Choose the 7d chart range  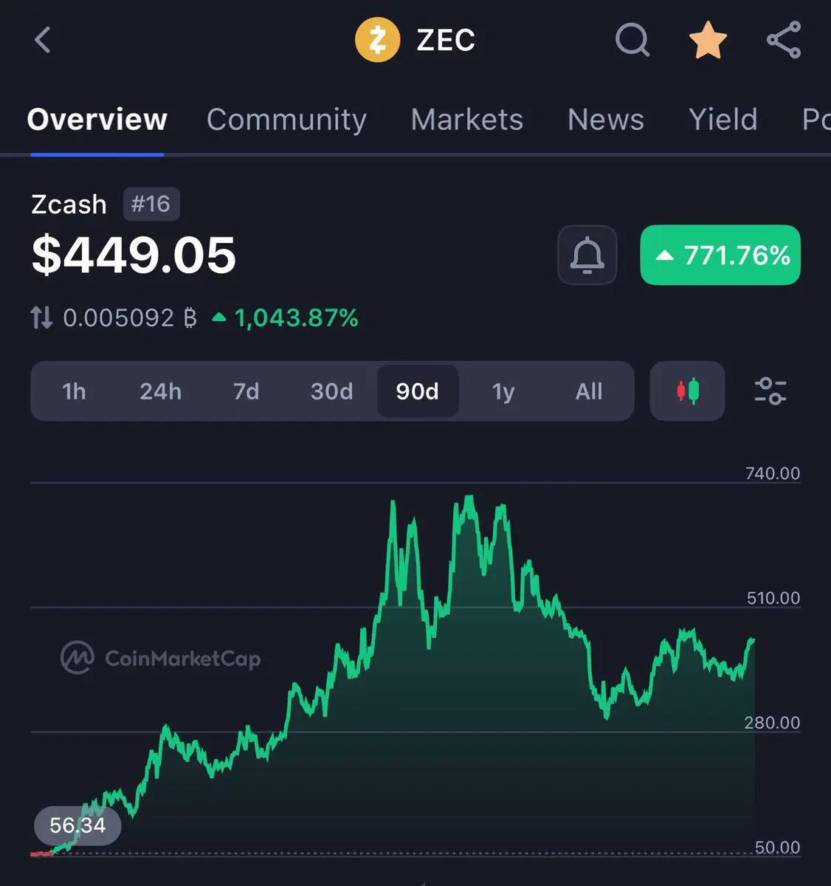click(246, 391)
